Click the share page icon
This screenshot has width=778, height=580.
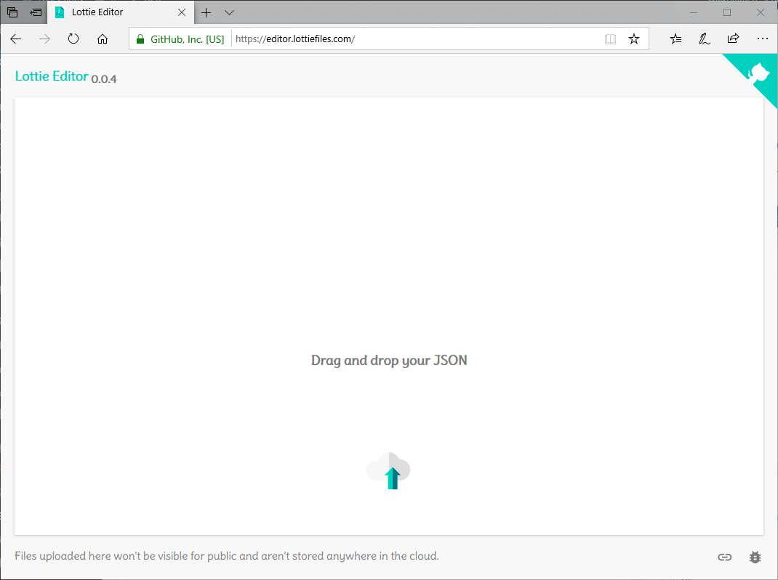733,39
